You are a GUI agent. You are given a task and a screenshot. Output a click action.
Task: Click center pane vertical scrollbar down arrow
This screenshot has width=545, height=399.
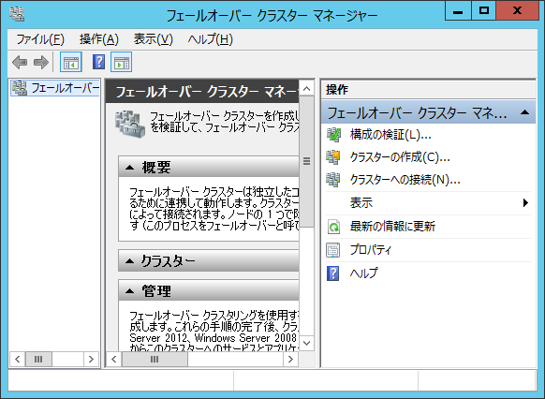[x=306, y=344]
